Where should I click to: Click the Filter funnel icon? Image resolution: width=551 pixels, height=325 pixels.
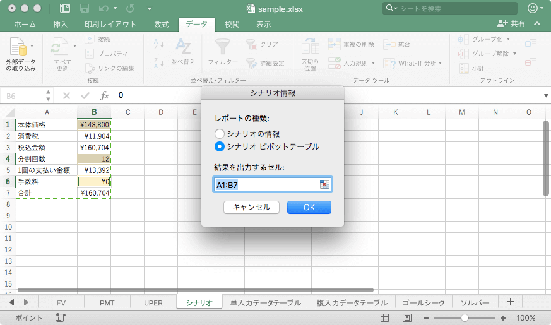(222, 47)
